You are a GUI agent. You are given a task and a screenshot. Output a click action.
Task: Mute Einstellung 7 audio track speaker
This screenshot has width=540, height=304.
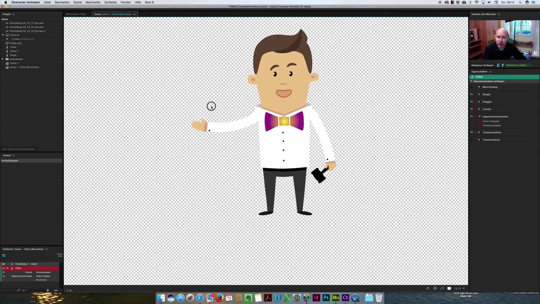(x=3, y=264)
